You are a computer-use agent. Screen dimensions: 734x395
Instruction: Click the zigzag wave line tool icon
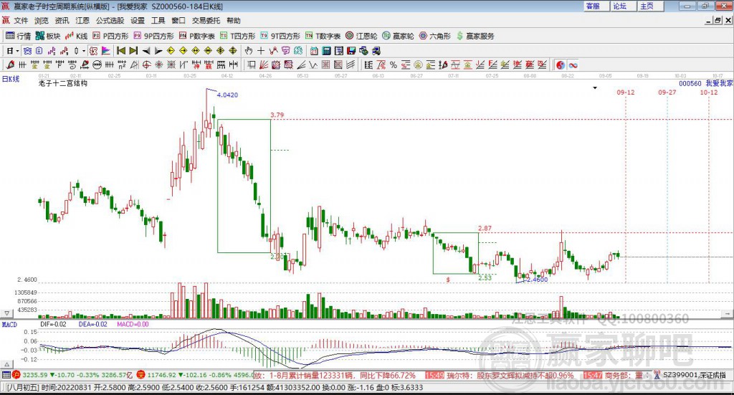pos(313,65)
